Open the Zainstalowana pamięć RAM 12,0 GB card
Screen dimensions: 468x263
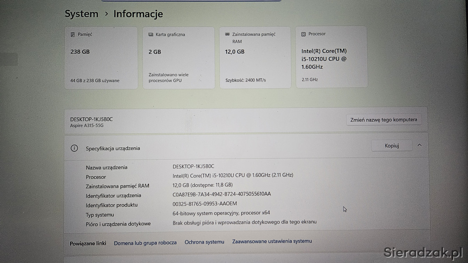click(x=255, y=57)
